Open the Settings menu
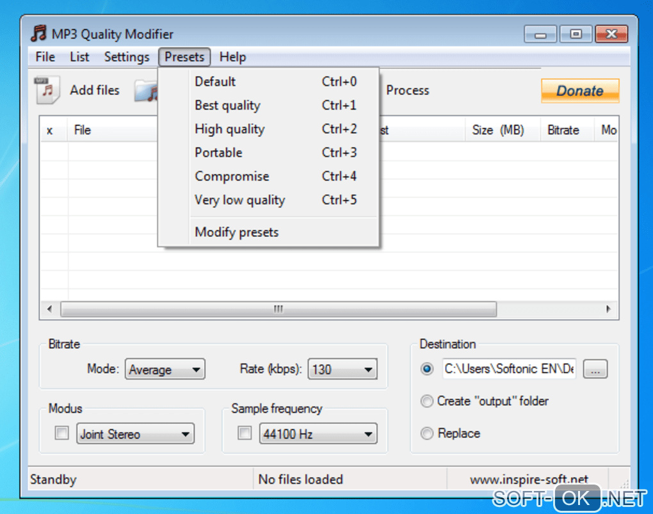 pos(127,56)
